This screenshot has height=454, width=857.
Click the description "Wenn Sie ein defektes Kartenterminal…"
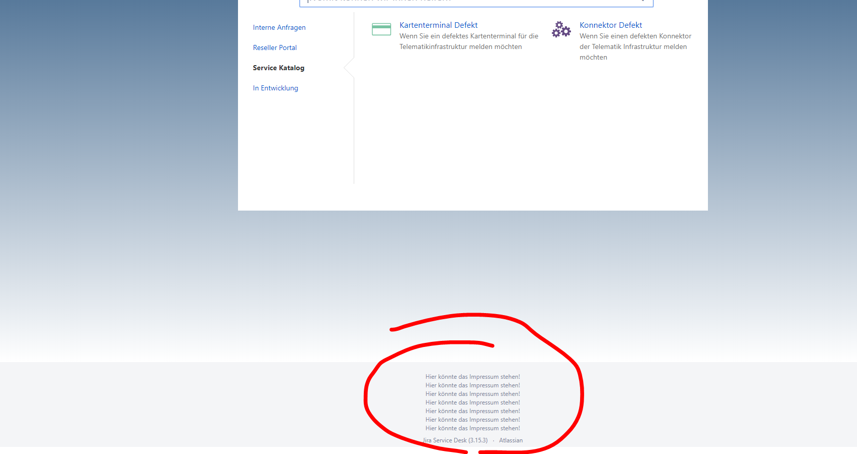click(x=469, y=41)
